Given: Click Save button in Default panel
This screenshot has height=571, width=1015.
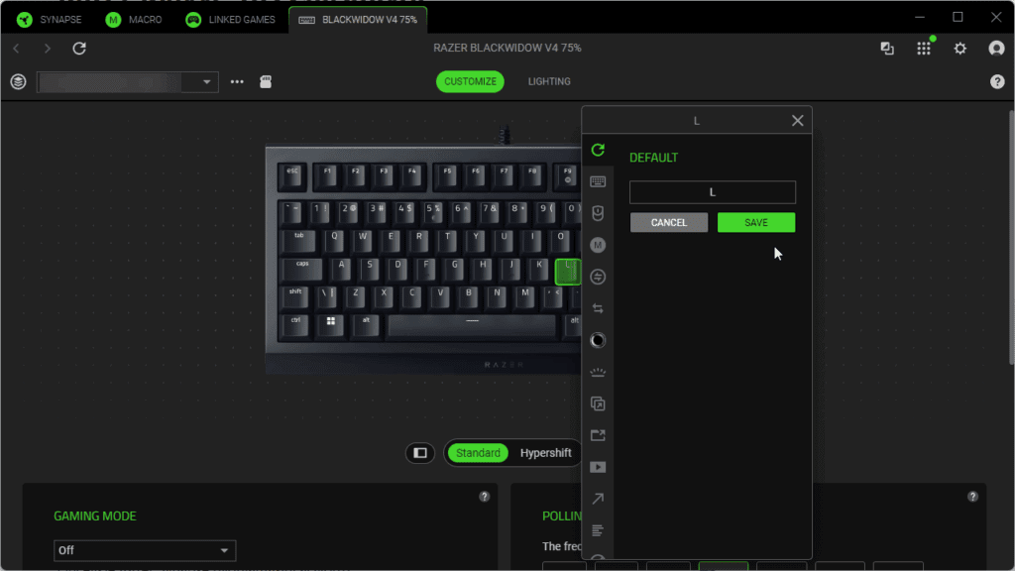Looking at the screenshot, I should point(756,223).
